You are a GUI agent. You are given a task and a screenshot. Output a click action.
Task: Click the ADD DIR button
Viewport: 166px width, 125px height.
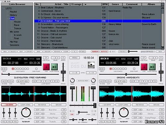47,52
